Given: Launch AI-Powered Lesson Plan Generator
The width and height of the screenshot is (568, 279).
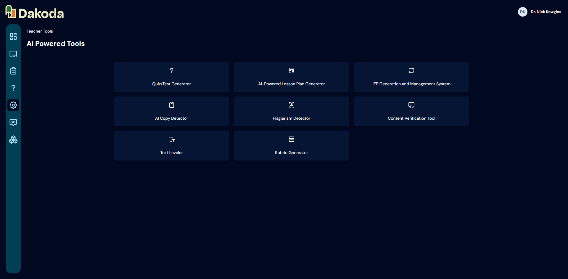Looking at the screenshot, I should click(291, 77).
